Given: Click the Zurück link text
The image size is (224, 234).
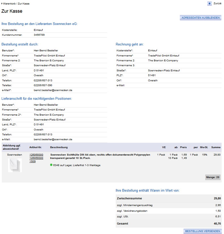Looking at the screenshot, I should tap(217, 3).
